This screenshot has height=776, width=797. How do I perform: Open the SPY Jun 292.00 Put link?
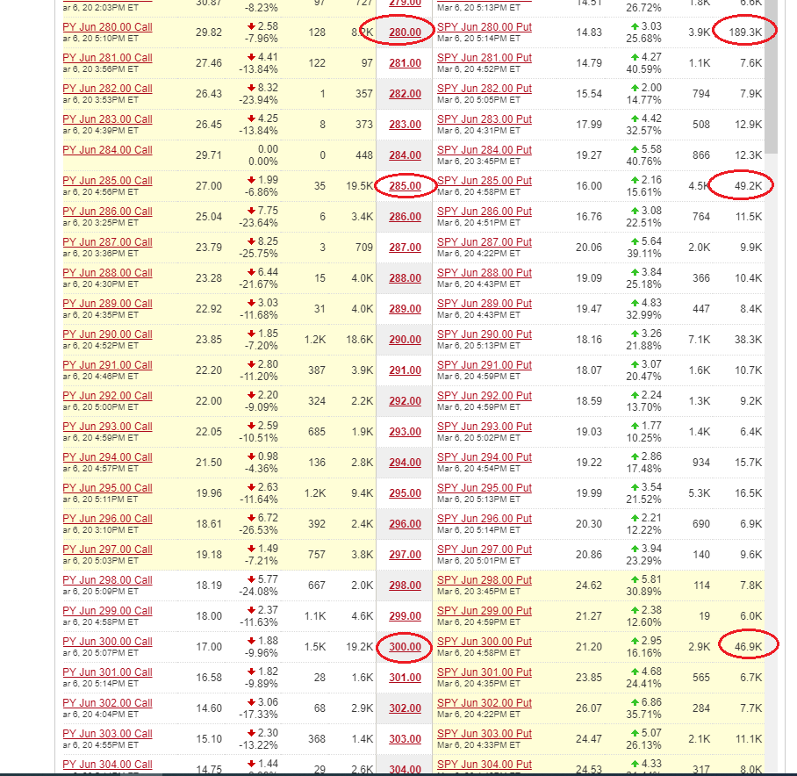[485, 395]
